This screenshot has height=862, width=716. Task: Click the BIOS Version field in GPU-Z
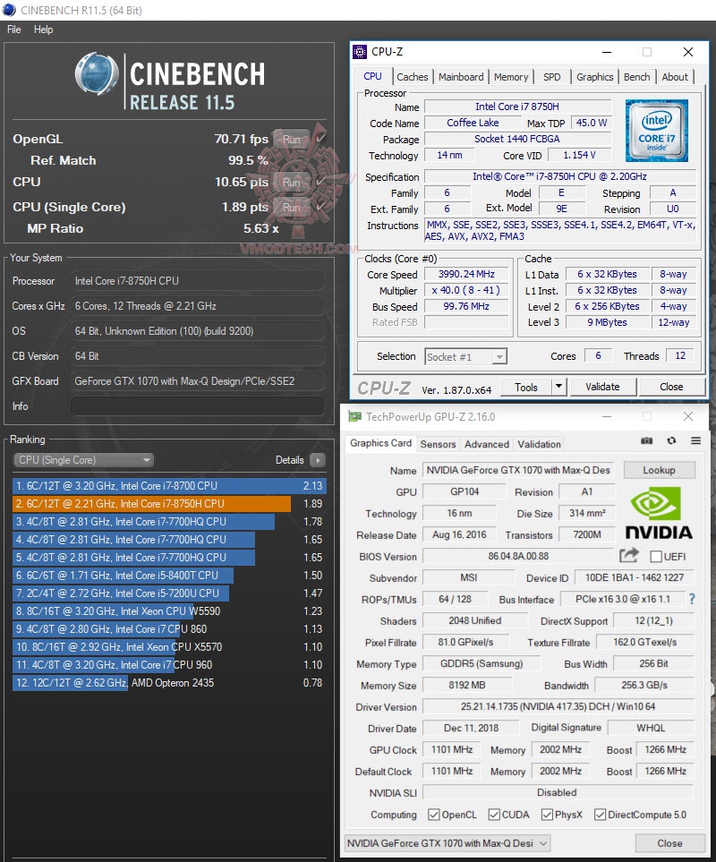point(518,556)
